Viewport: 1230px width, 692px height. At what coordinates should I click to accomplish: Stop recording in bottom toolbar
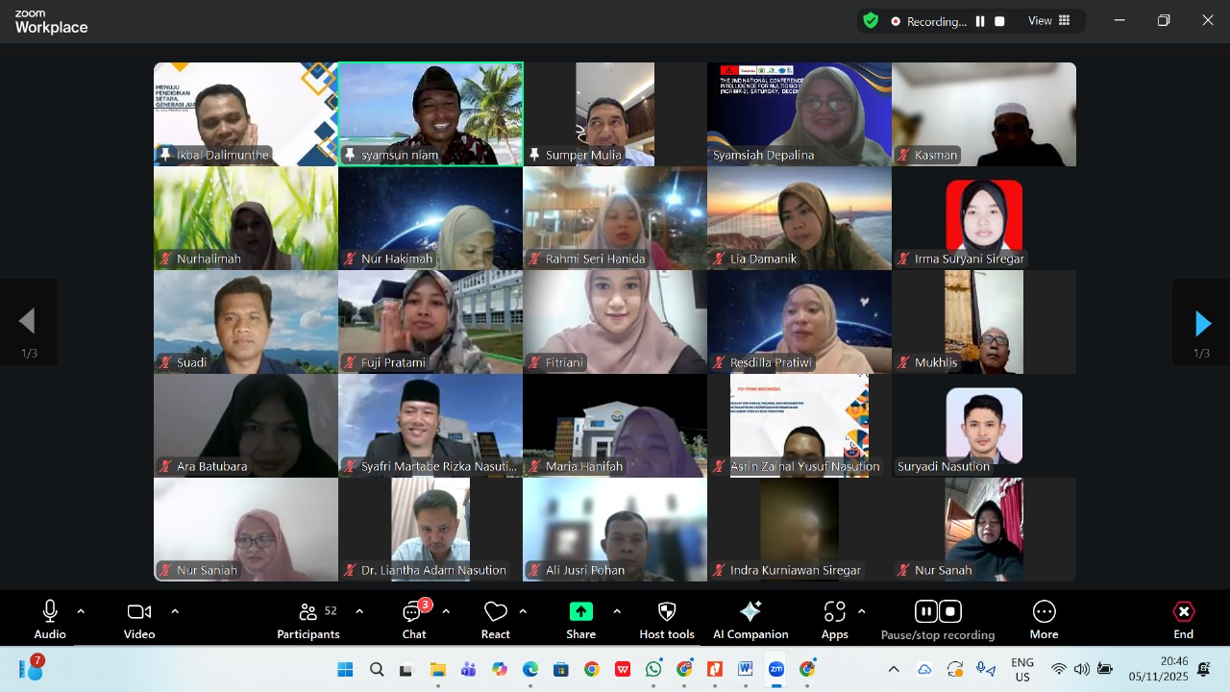coord(950,611)
